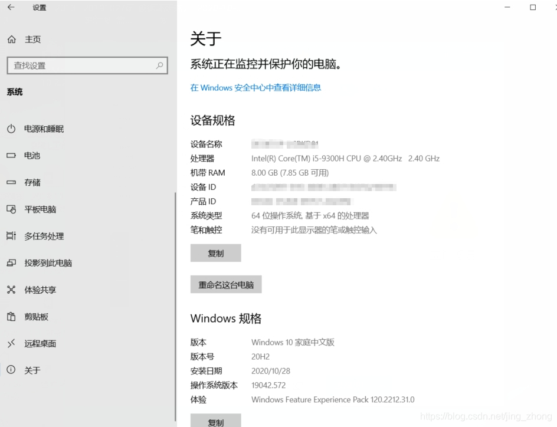
Task: Click the 设备名称 label
Action: click(x=206, y=144)
